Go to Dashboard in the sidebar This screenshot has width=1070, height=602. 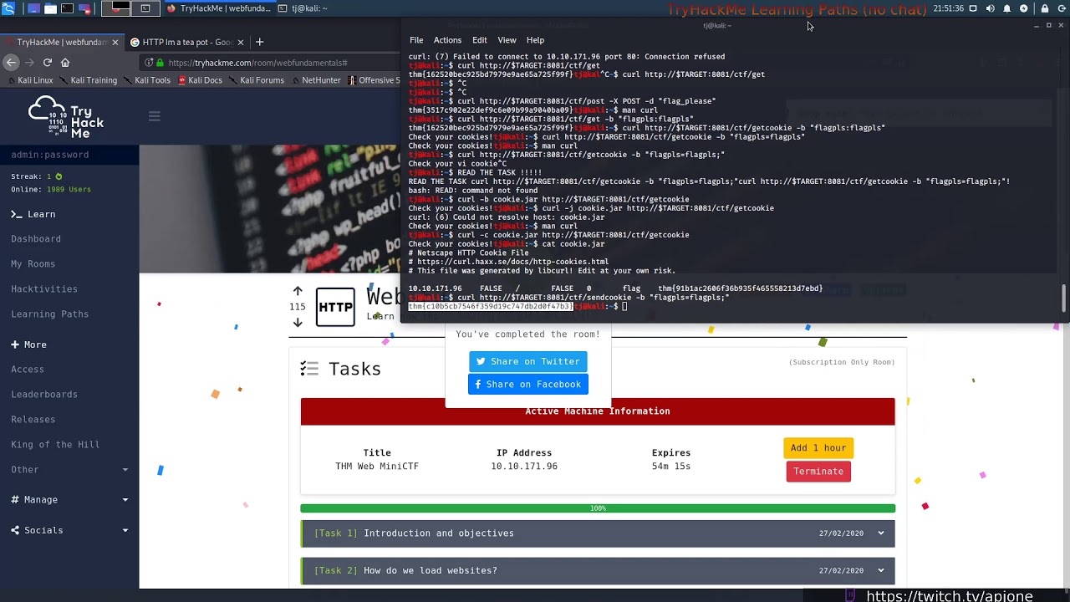pyautogui.click(x=36, y=239)
